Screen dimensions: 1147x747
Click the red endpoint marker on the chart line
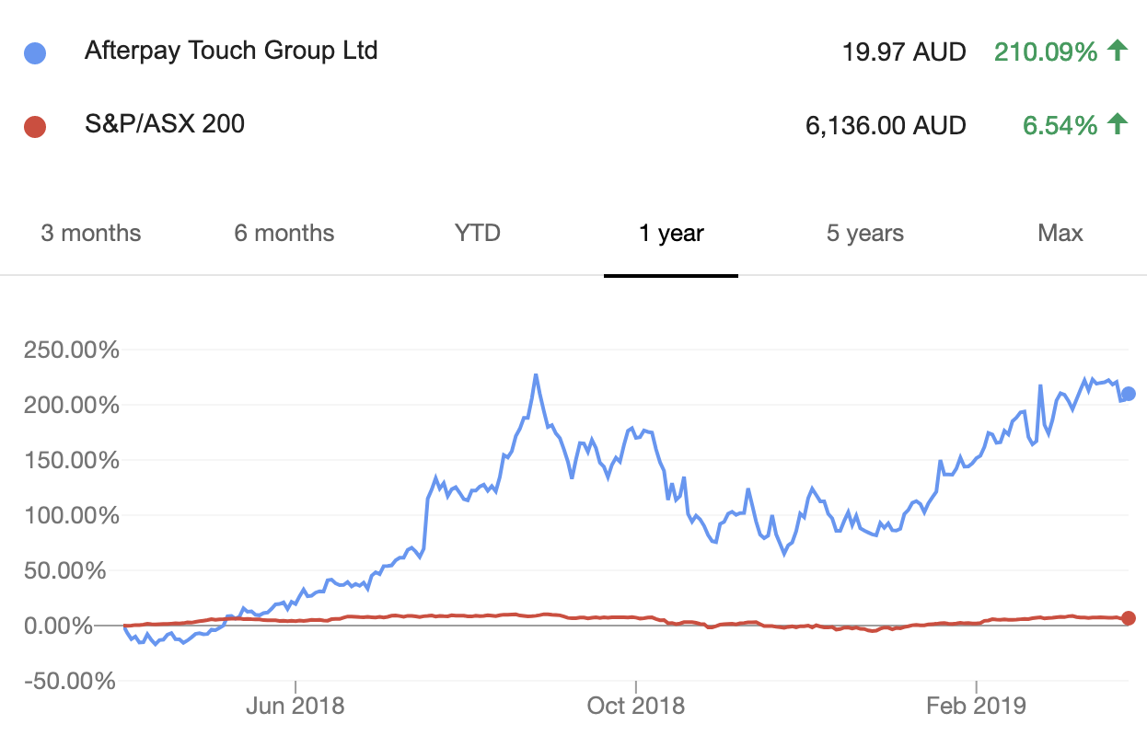(x=1129, y=618)
